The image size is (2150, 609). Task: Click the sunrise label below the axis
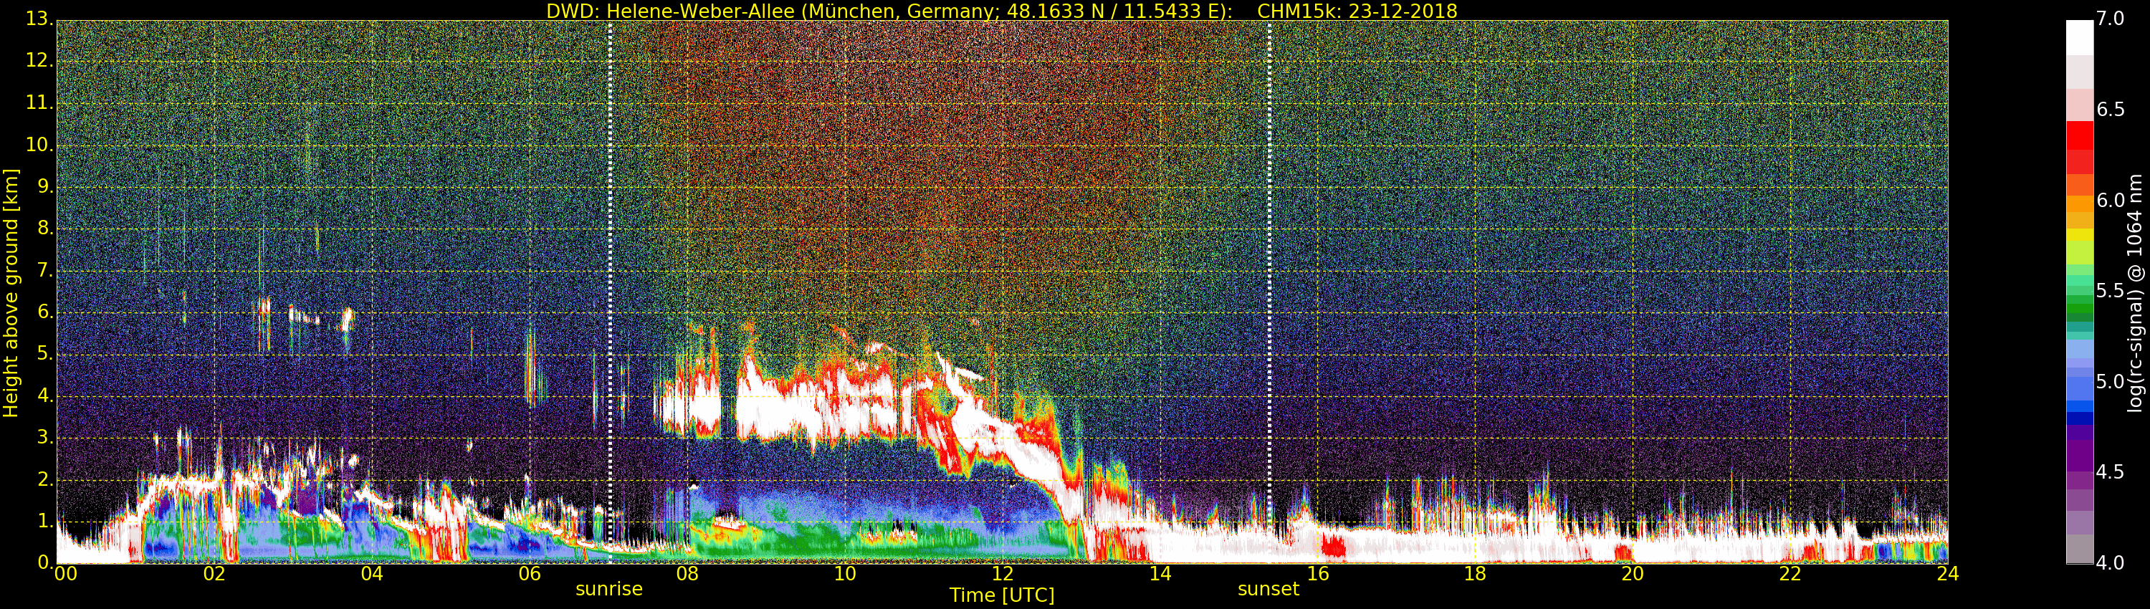(x=608, y=589)
